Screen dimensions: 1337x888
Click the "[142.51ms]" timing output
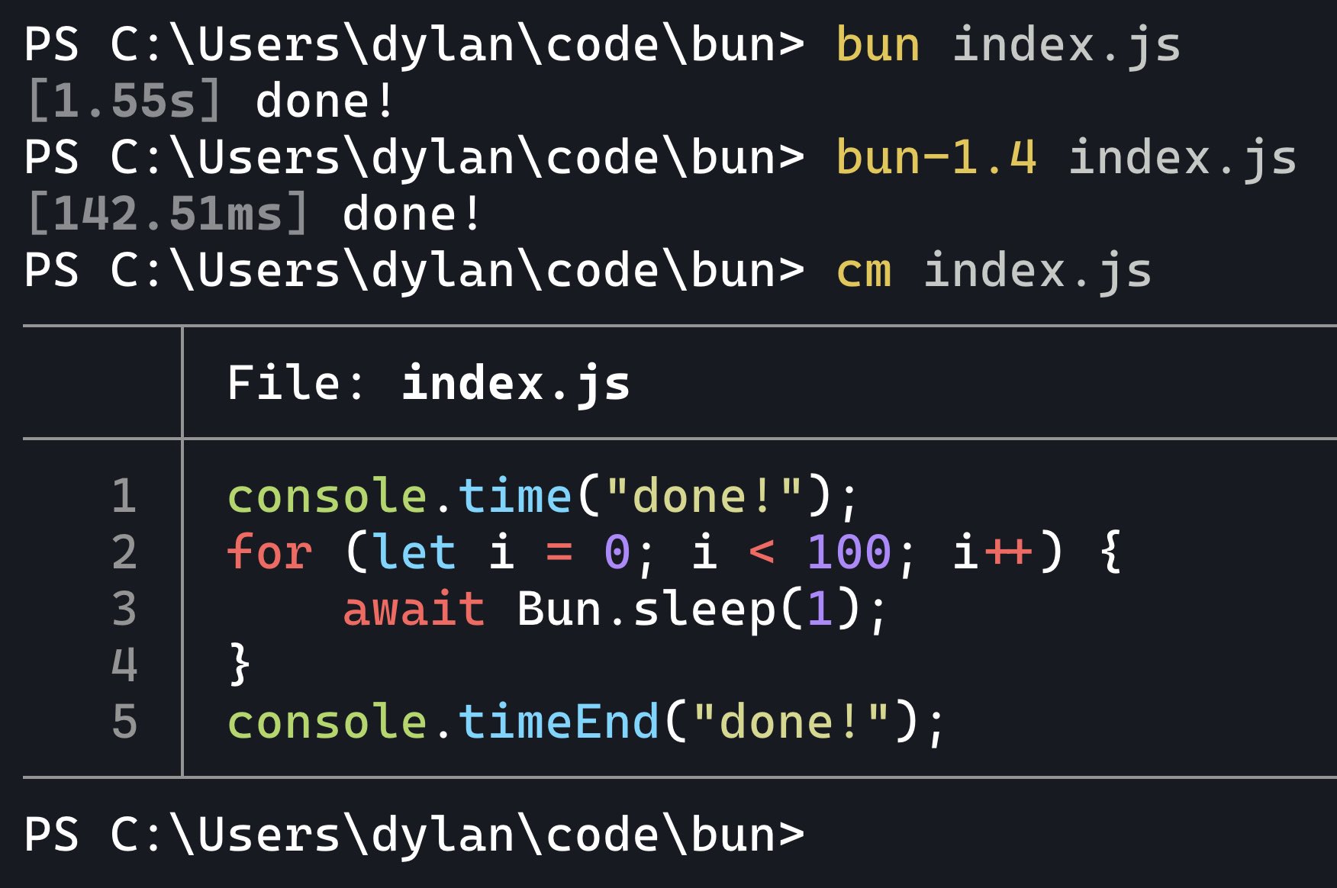pos(167,214)
